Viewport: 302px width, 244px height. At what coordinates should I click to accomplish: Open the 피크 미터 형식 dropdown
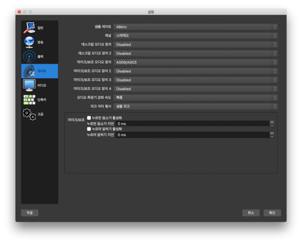196,106
